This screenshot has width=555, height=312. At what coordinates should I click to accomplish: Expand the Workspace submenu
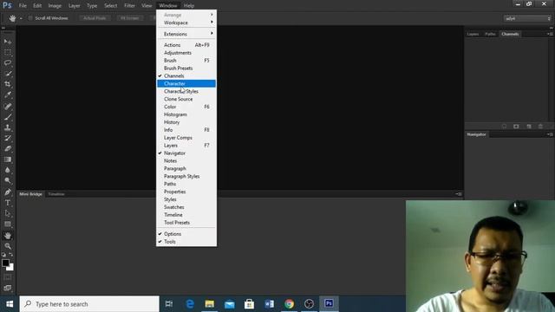(x=186, y=23)
